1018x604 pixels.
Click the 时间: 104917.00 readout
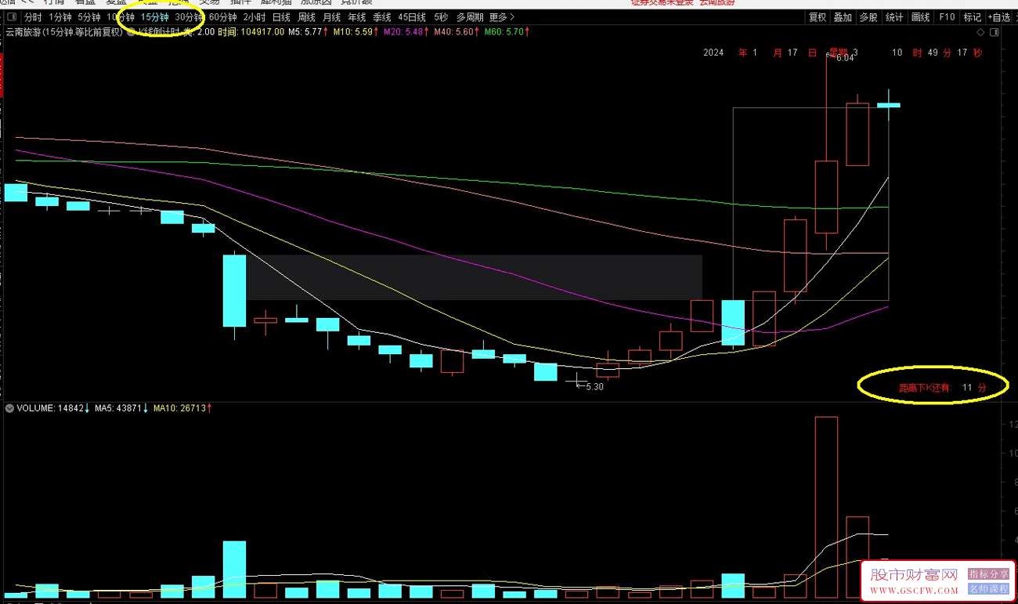pyautogui.click(x=251, y=32)
